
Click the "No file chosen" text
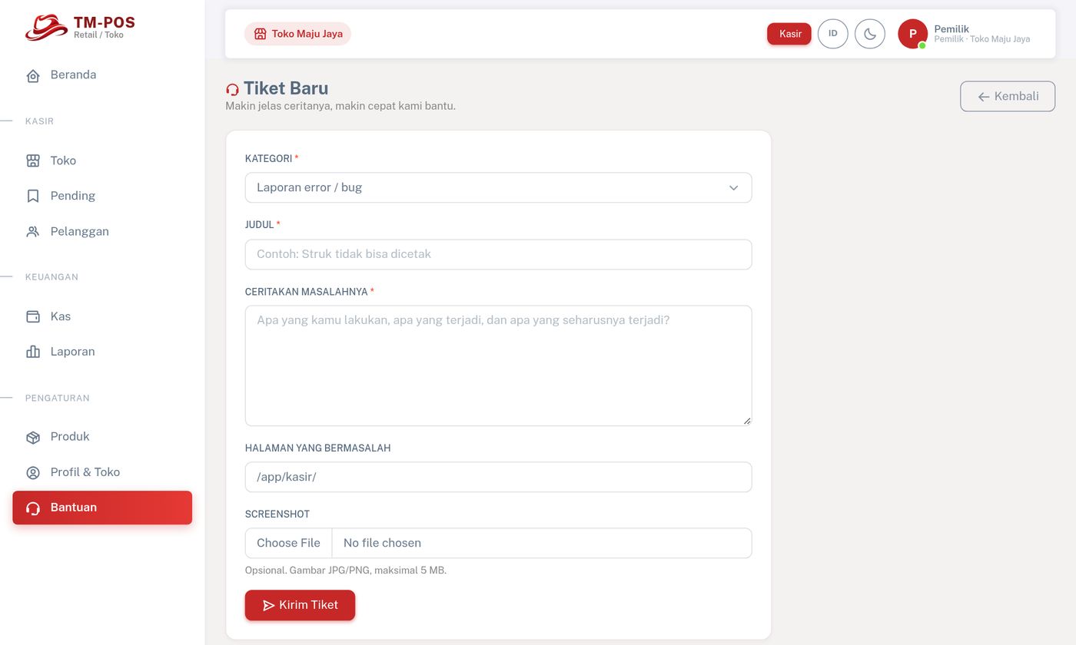tap(382, 543)
